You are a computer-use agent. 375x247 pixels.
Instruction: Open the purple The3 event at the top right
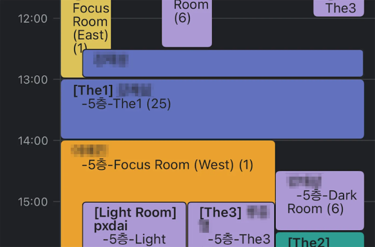click(339, 9)
